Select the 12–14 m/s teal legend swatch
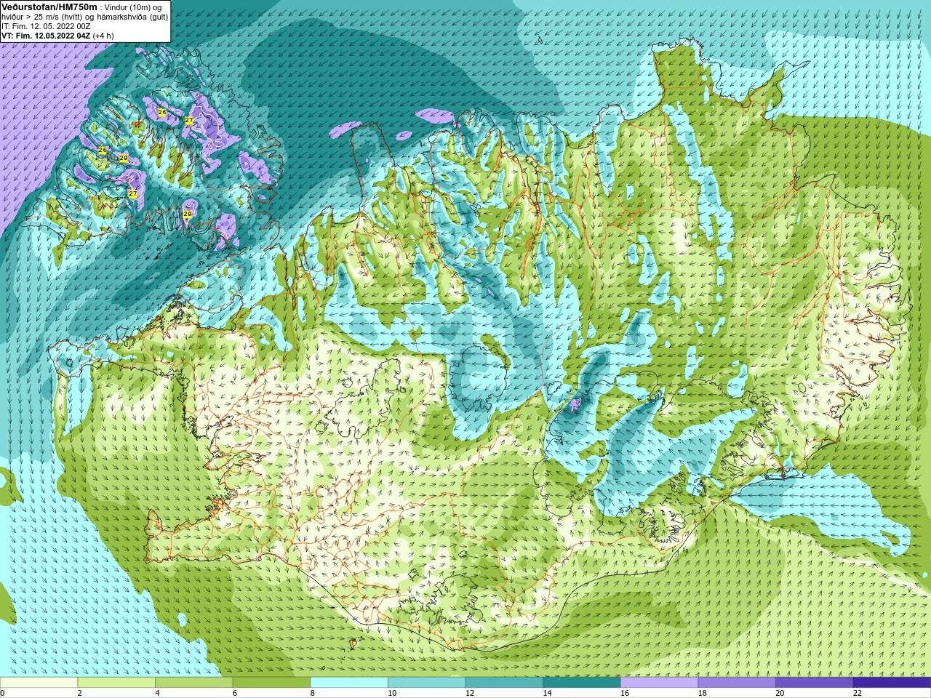Image resolution: width=931 pixels, height=698 pixels. pyautogui.click(x=504, y=683)
